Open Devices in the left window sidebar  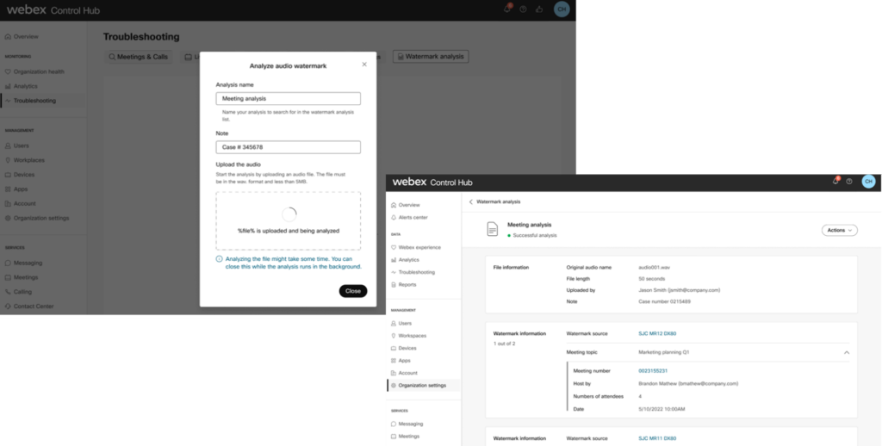coord(20,174)
